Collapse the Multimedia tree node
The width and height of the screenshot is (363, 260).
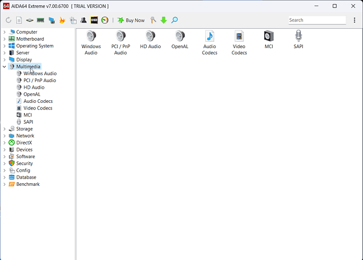tap(5, 67)
